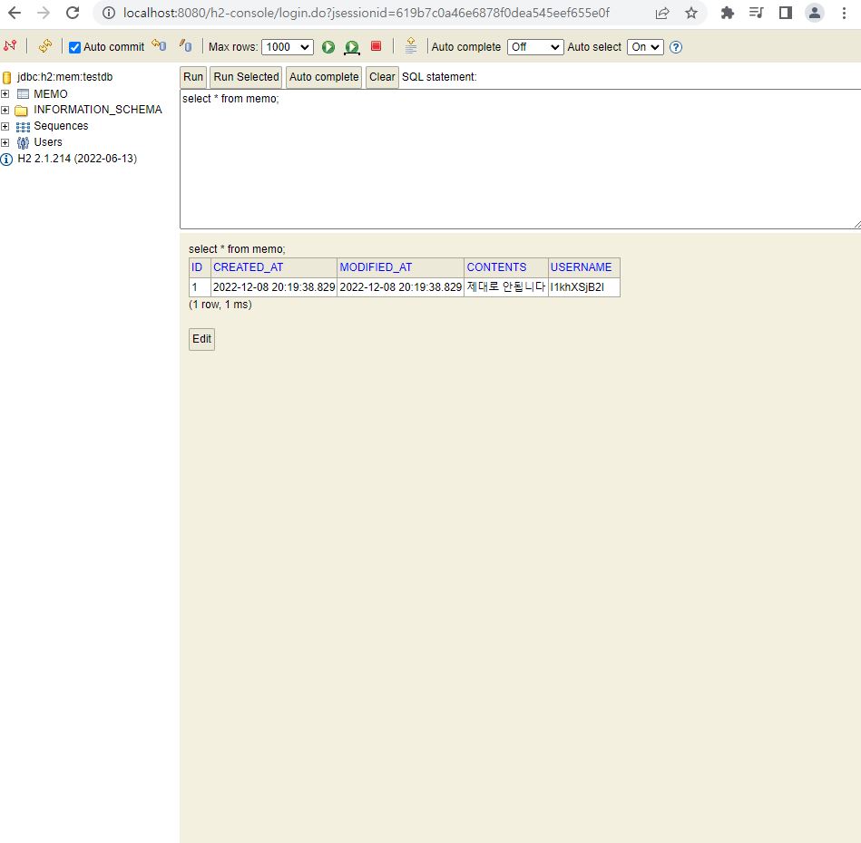Toggle the browser side panel icon
The image size is (861, 843).
point(786,13)
